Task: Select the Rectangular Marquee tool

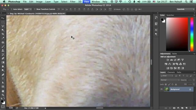Action: [x=3, y=22]
